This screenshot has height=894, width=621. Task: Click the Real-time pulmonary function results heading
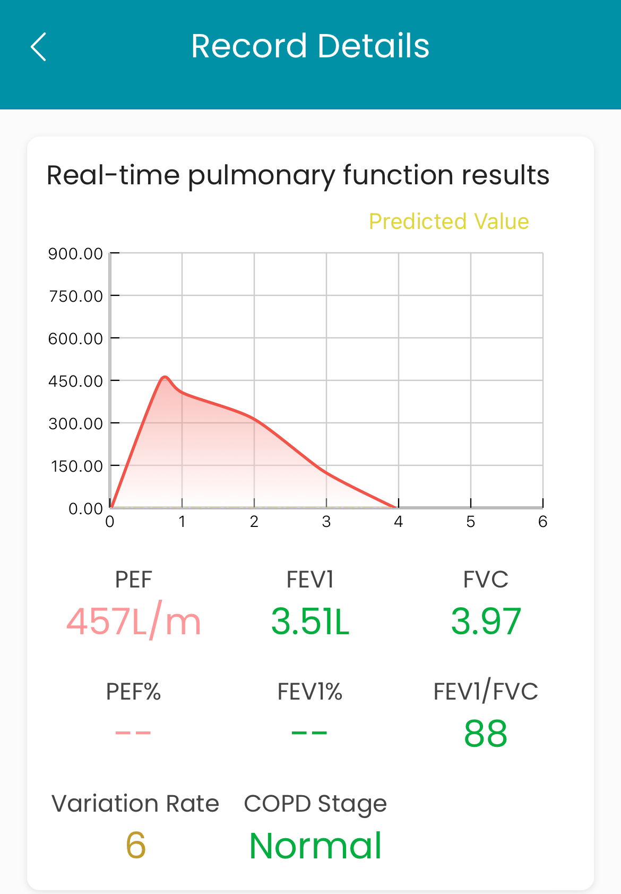(x=298, y=175)
